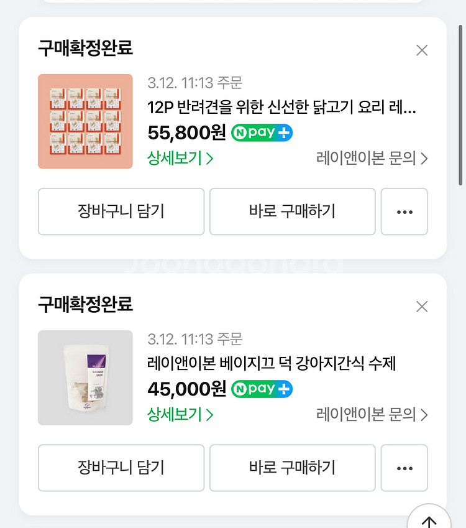Tap the Npay plus badge on the 45,000원 order
466x528 pixels.
point(262,389)
